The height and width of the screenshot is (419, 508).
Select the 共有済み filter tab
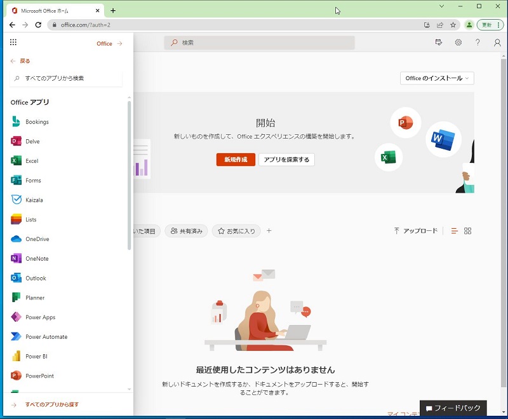tap(186, 231)
